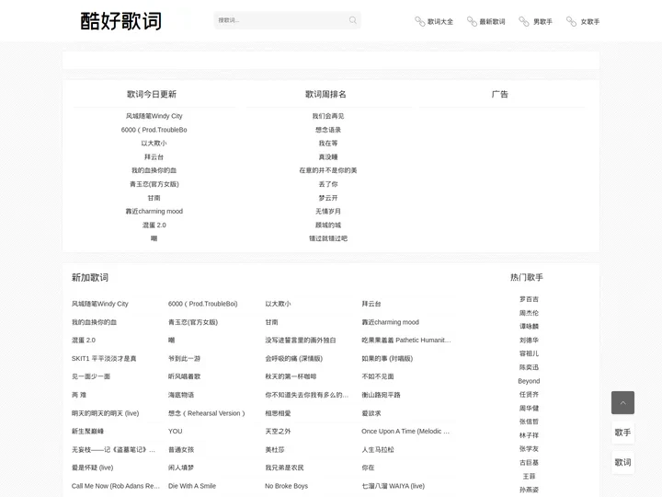Image resolution: width=662 pixels, height=497 pixels.
Task: Click the floating 歌词 shortcut button
Action: click(622, 462)
